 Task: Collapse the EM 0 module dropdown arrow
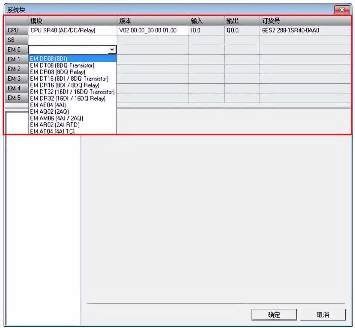[112, 50]
